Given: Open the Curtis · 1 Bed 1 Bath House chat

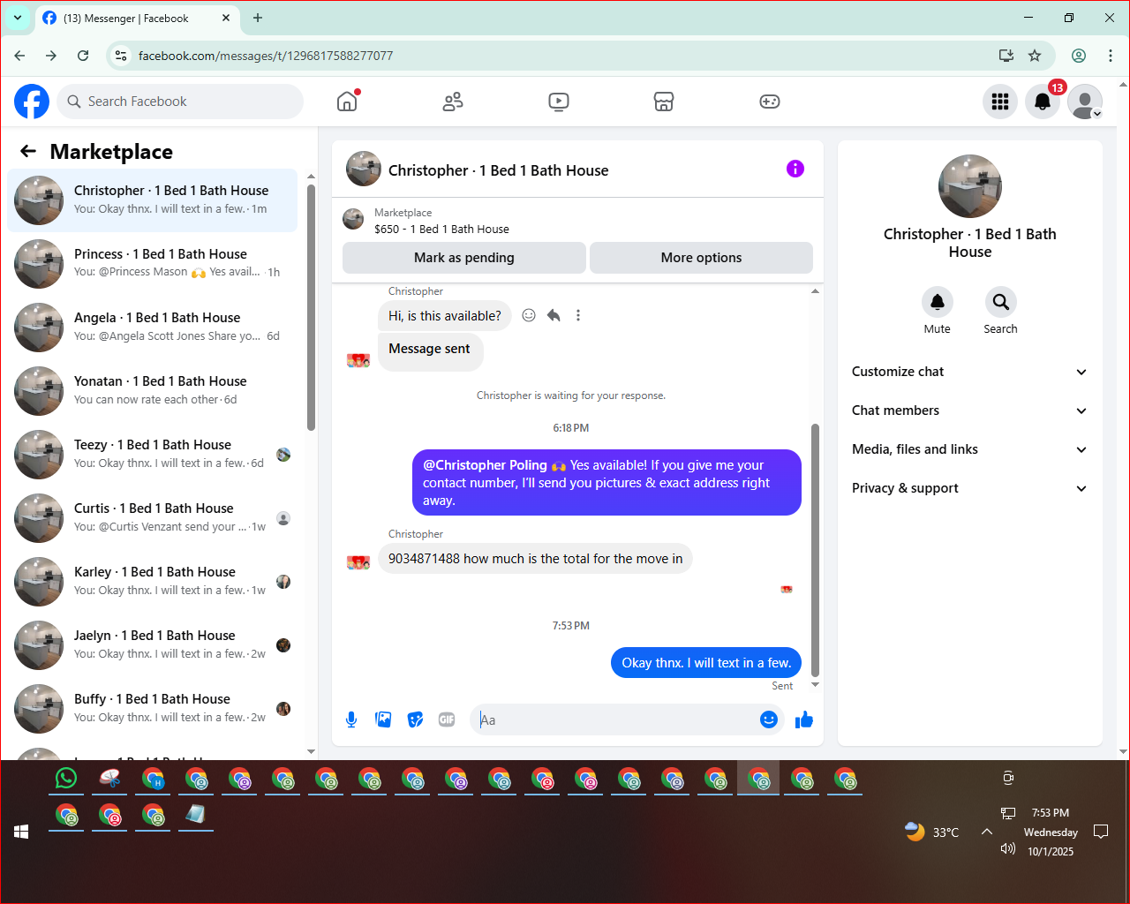Looking at the screenshot, I should (152, 518).
